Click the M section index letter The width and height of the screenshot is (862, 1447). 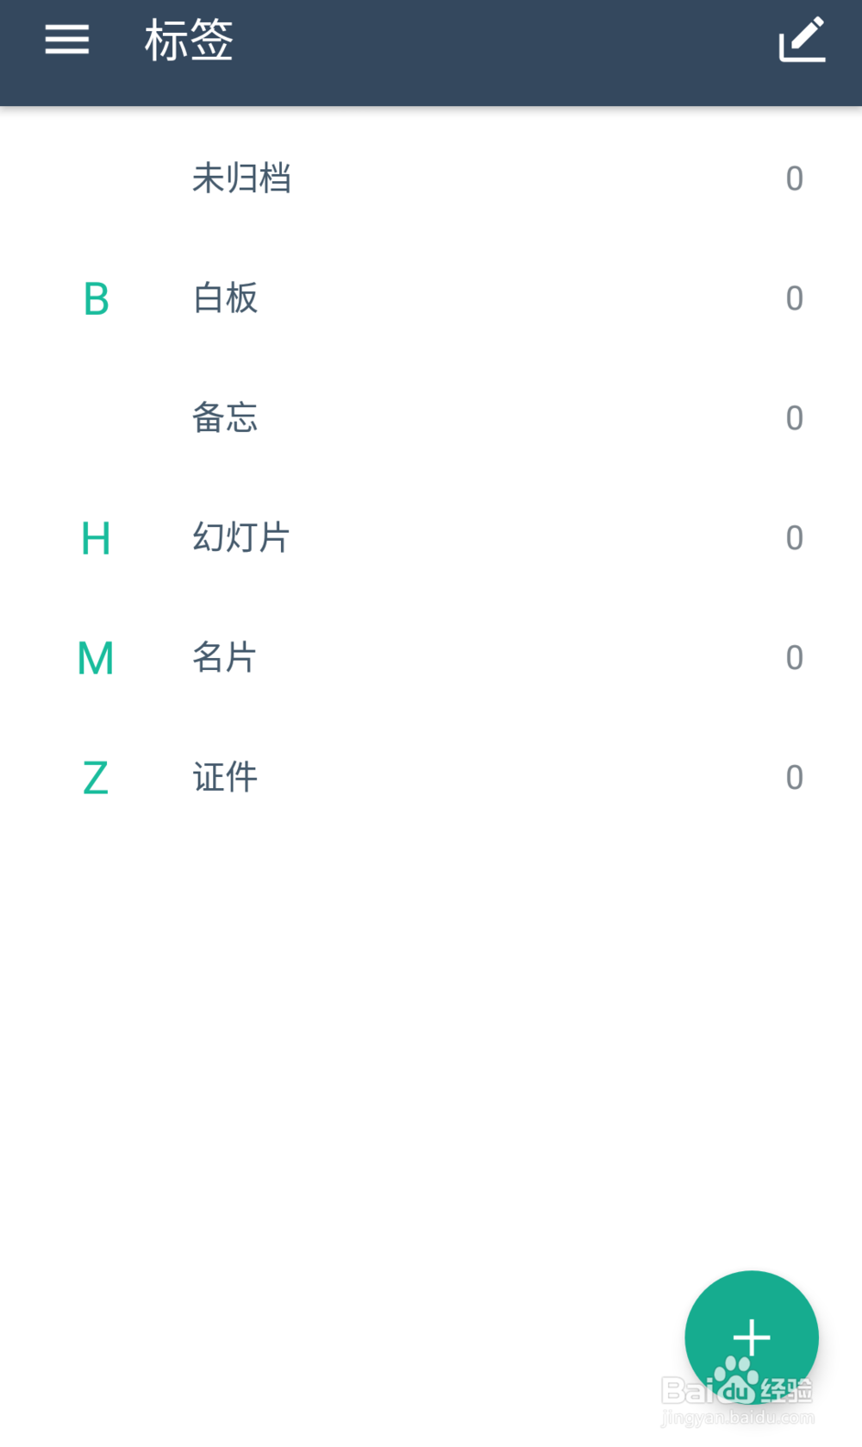pos(96,659)
